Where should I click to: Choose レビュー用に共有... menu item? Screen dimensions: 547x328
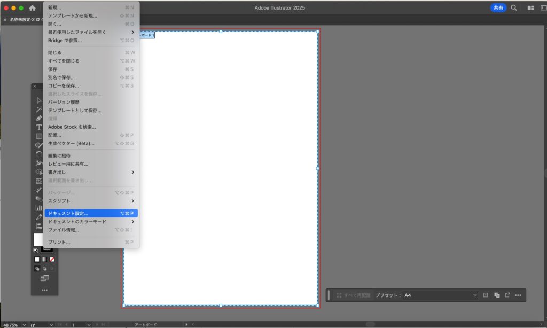click(91, 164)
